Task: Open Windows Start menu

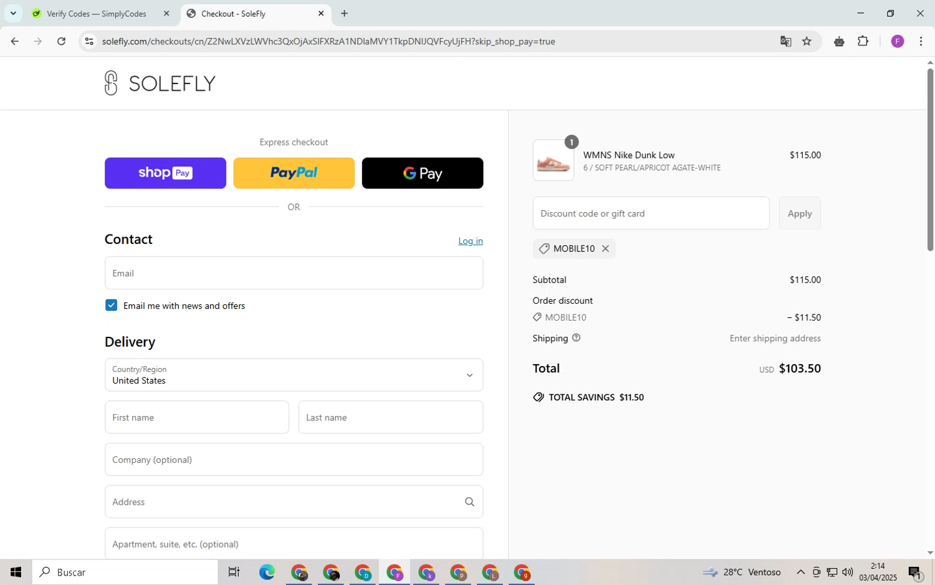Action: (x=16, y=572)
